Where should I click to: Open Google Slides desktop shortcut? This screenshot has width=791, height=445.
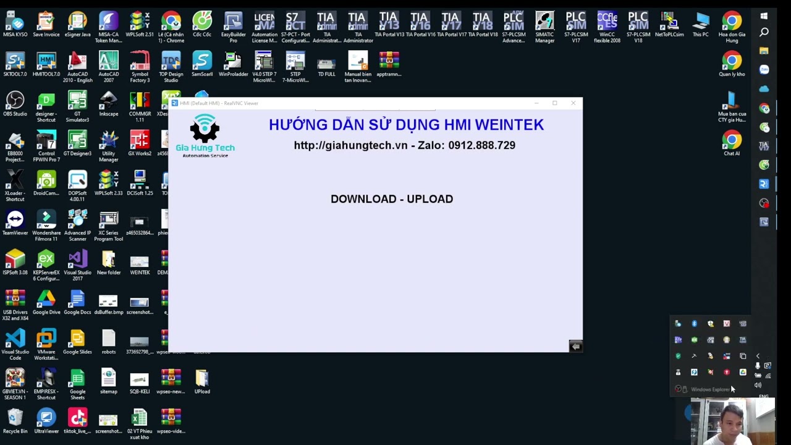(x=77, y=341)
